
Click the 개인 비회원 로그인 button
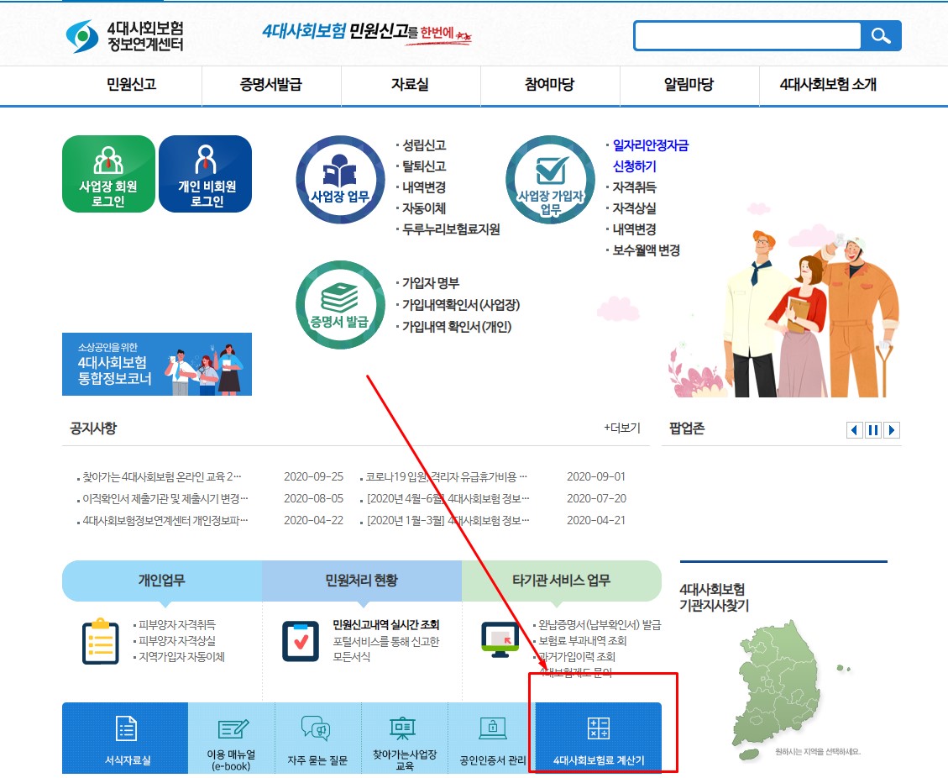tap(206, 174)
